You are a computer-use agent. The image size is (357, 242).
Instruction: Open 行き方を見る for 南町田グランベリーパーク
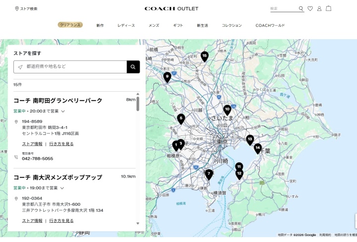click(61, 144)
